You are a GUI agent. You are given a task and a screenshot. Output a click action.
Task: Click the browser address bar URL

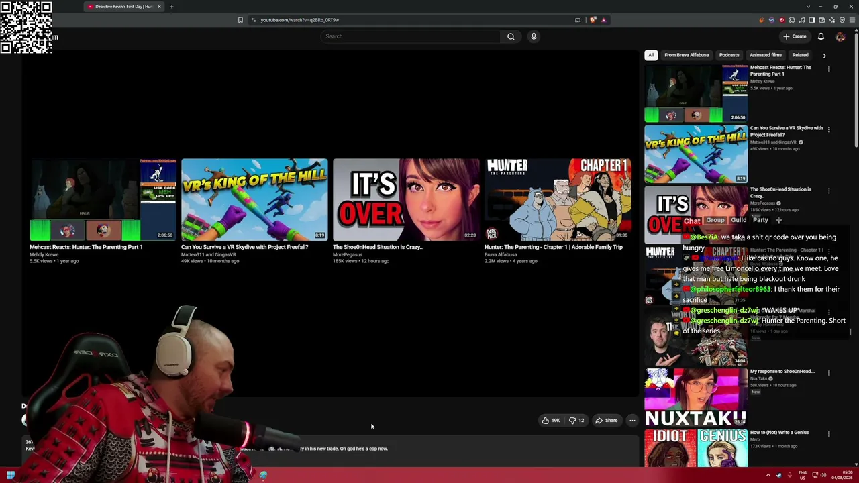[300, 20]
